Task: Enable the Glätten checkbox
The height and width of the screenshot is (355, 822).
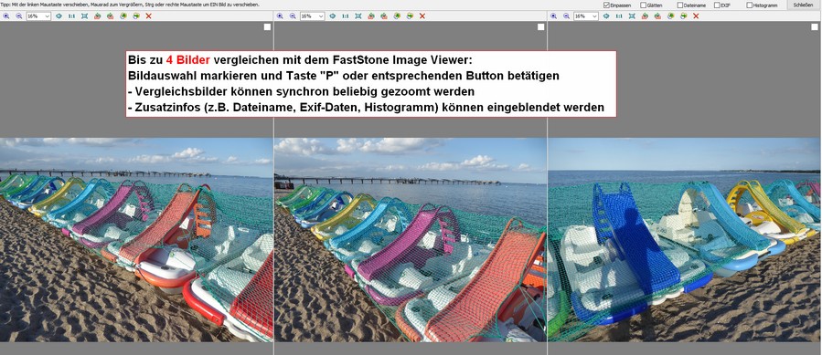Action: 643,5
